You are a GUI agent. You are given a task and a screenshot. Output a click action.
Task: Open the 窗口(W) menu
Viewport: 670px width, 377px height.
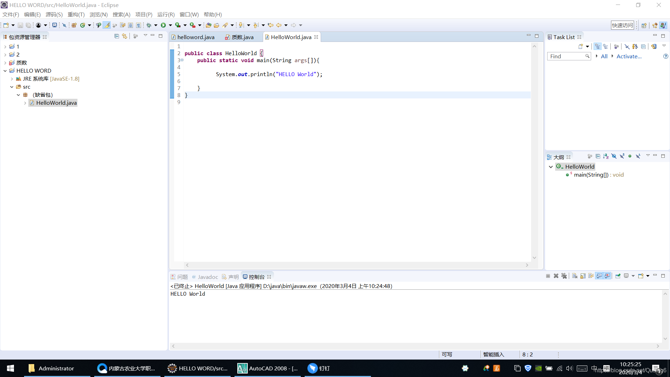coord(189,14)
